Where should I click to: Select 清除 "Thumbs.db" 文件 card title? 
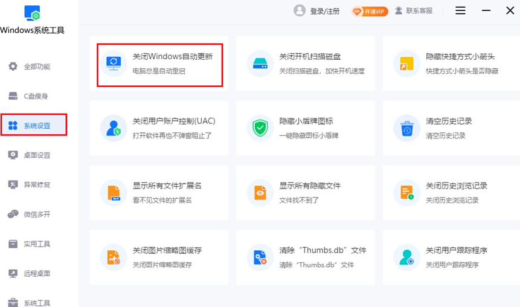click(x=323, y=250)
